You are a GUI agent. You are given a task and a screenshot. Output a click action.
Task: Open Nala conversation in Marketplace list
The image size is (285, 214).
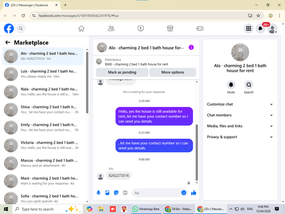43,92
